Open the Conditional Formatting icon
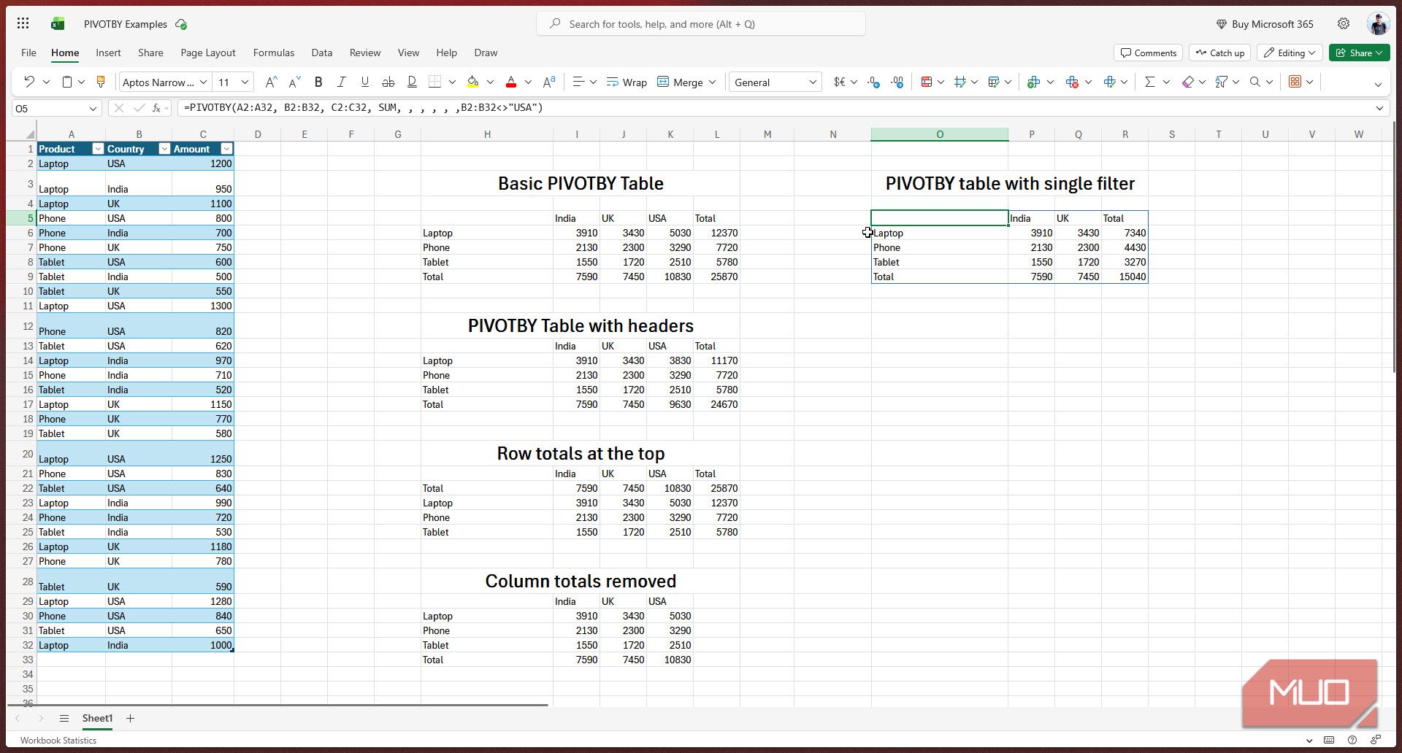Screen dimensions: 1402x753 tap(927, 82)
